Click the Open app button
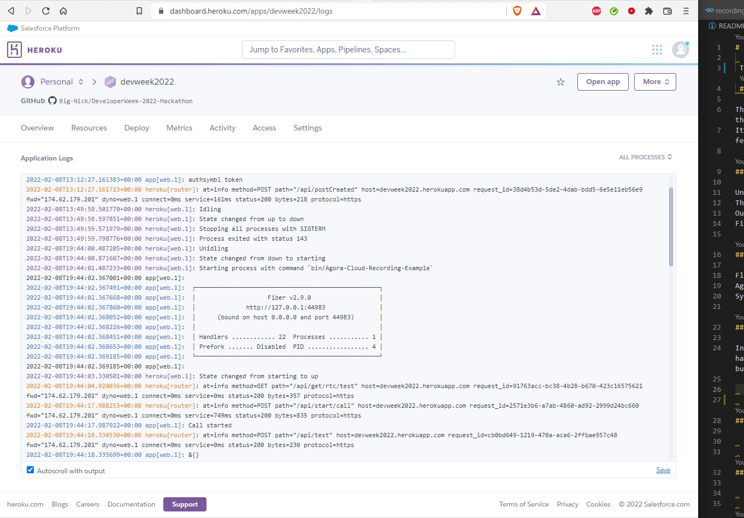Viewport: 744px width, 518px height. tap(603, 82)
